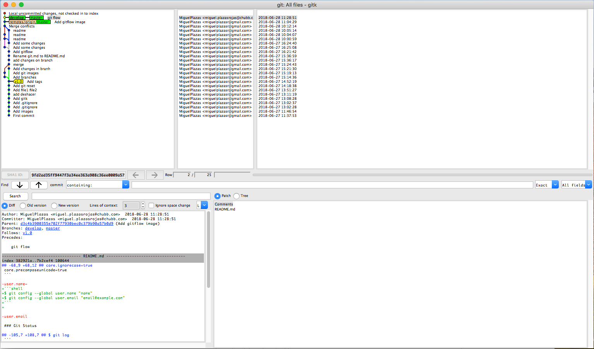Open the Exact match dropdown
594x349 pixels.
tap(555, 185)
